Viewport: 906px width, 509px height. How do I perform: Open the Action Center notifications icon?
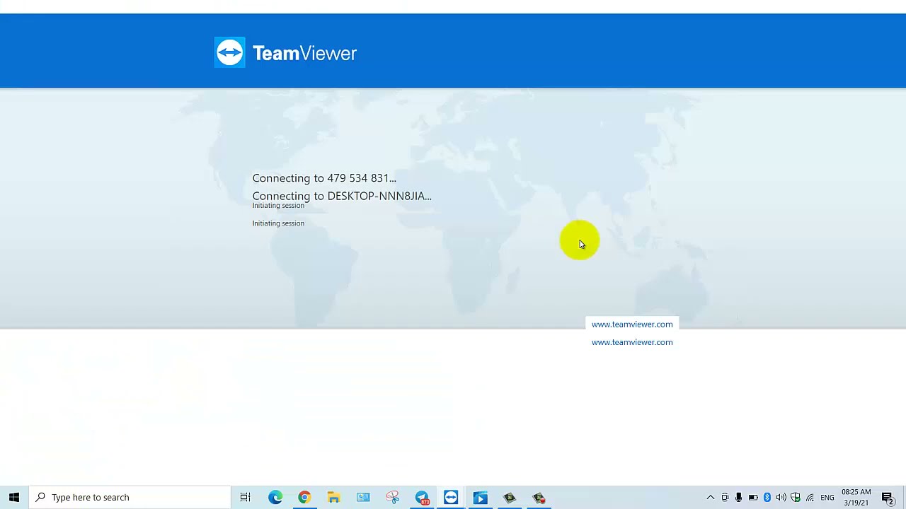click(x=888, y=498)
